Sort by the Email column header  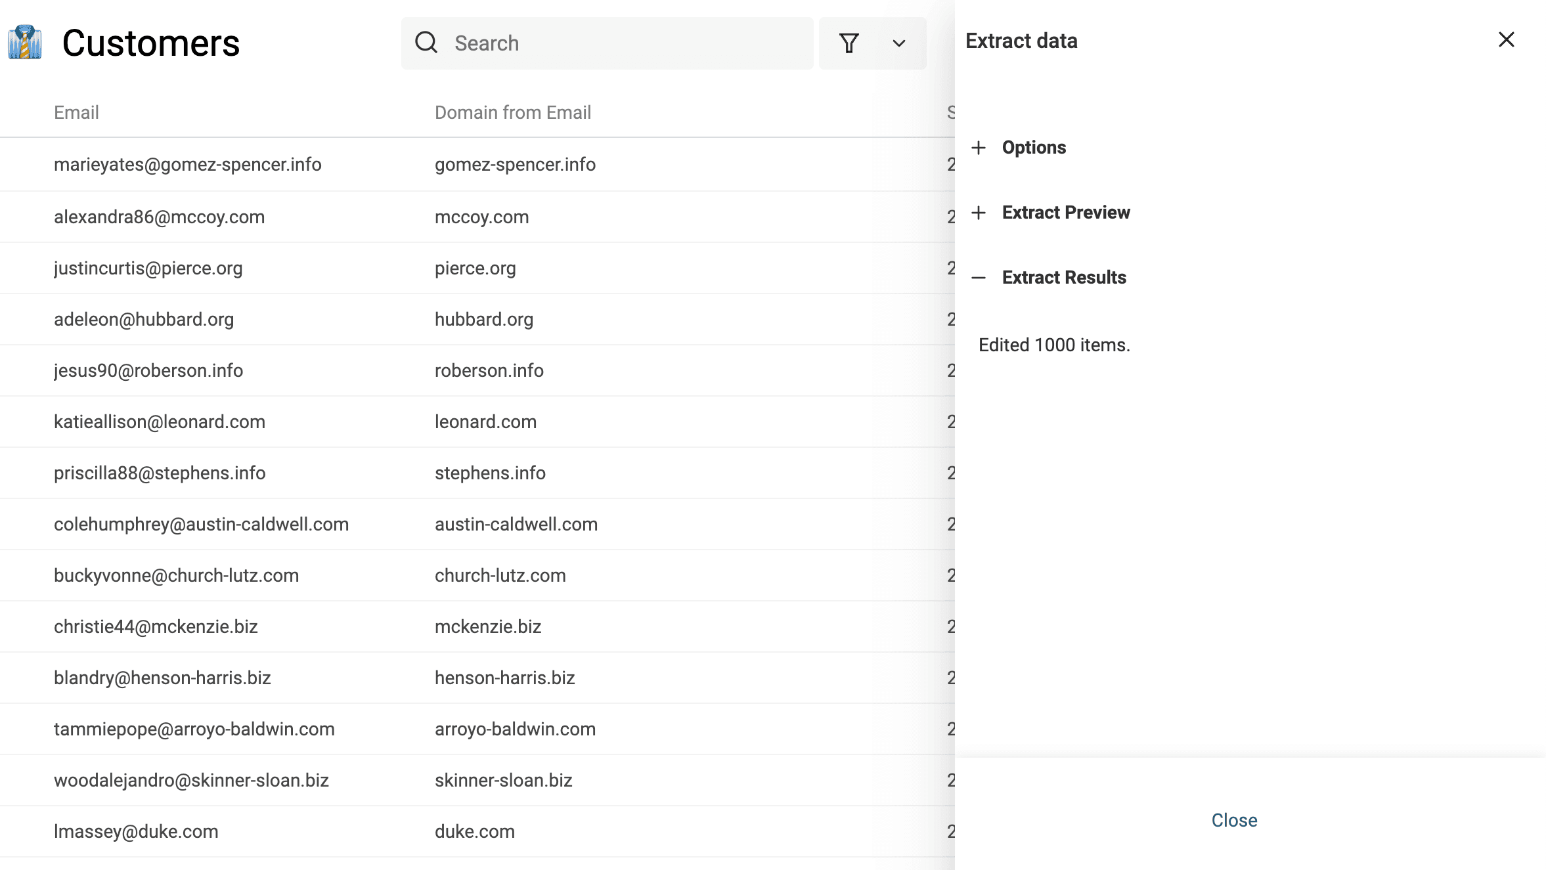76,112
